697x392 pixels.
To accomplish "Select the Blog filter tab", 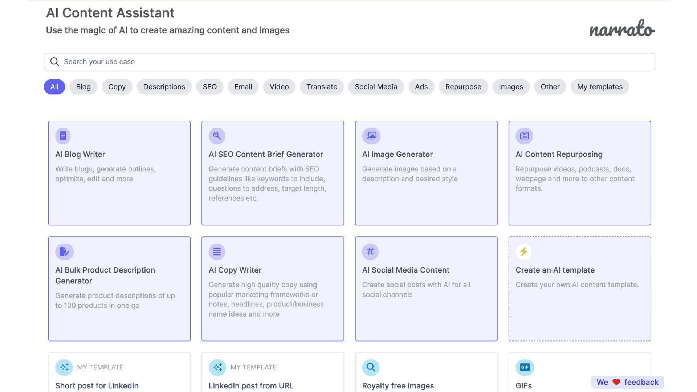I will tap(83, 87).
